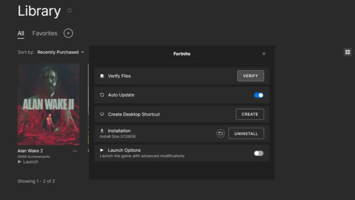Image resolution: width=355 pixels, height=200 pixels.
Task: Click the Create Desktop Shortcut label
Action: (x=134, y=114)
